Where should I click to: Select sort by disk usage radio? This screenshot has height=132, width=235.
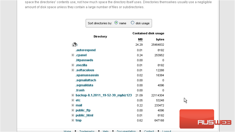click(x=132, y=23)
